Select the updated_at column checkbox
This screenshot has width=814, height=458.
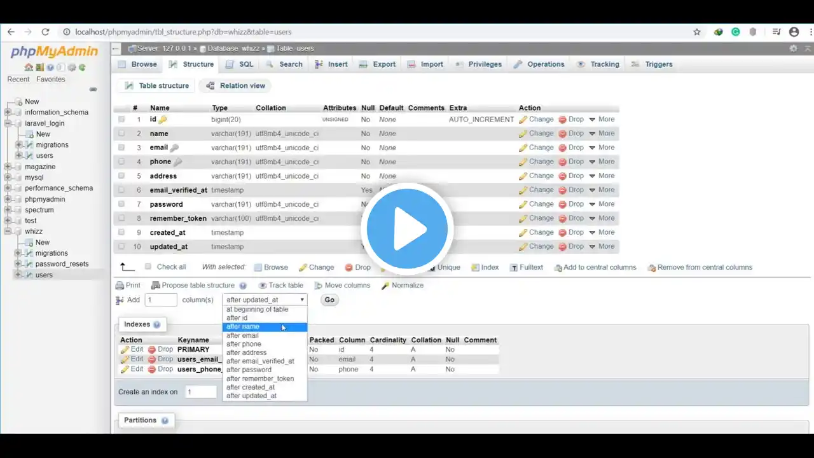point(121,247)
